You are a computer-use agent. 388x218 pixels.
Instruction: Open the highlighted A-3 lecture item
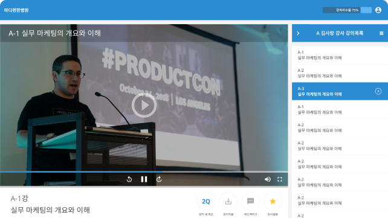pyautogui.click(x=340, y=91)
